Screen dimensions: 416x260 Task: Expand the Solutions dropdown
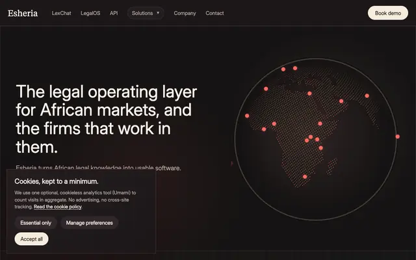[x=146, y=13]
